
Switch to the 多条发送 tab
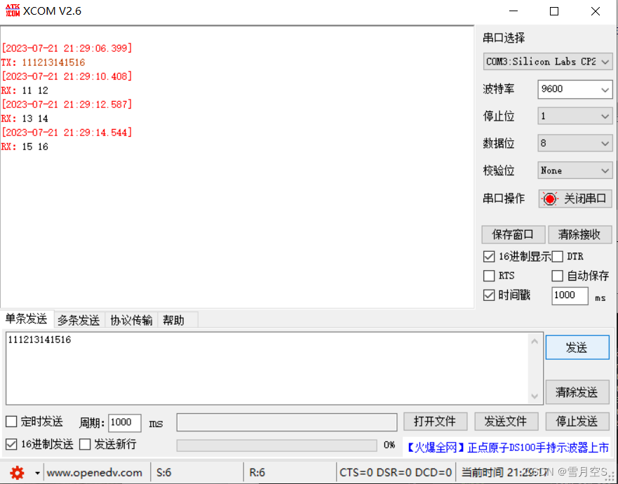click(79, 321)
